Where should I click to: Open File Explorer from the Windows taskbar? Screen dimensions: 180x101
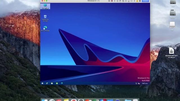click(52, 83)
